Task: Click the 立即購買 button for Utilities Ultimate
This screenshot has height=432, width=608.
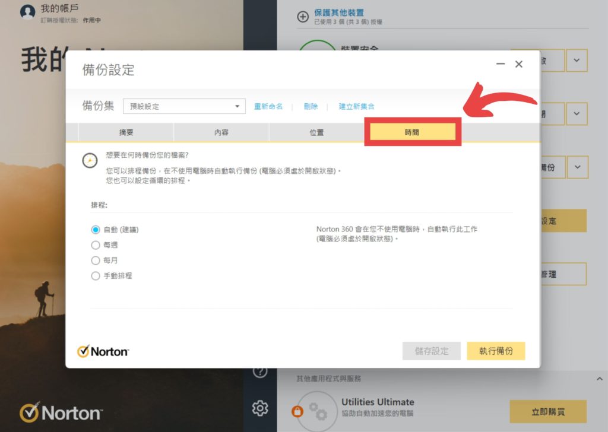Action: coord(548,412)
